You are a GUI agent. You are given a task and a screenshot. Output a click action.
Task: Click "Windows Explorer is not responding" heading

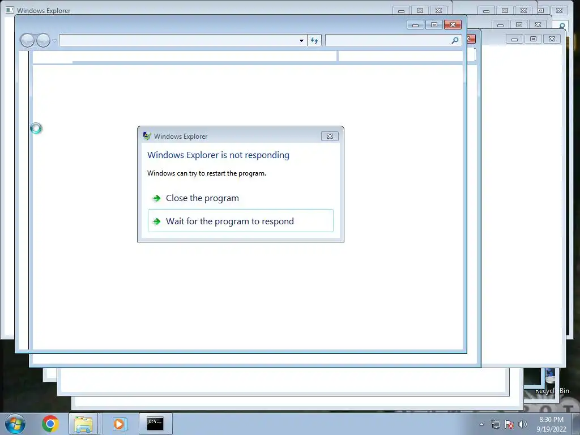218,155
